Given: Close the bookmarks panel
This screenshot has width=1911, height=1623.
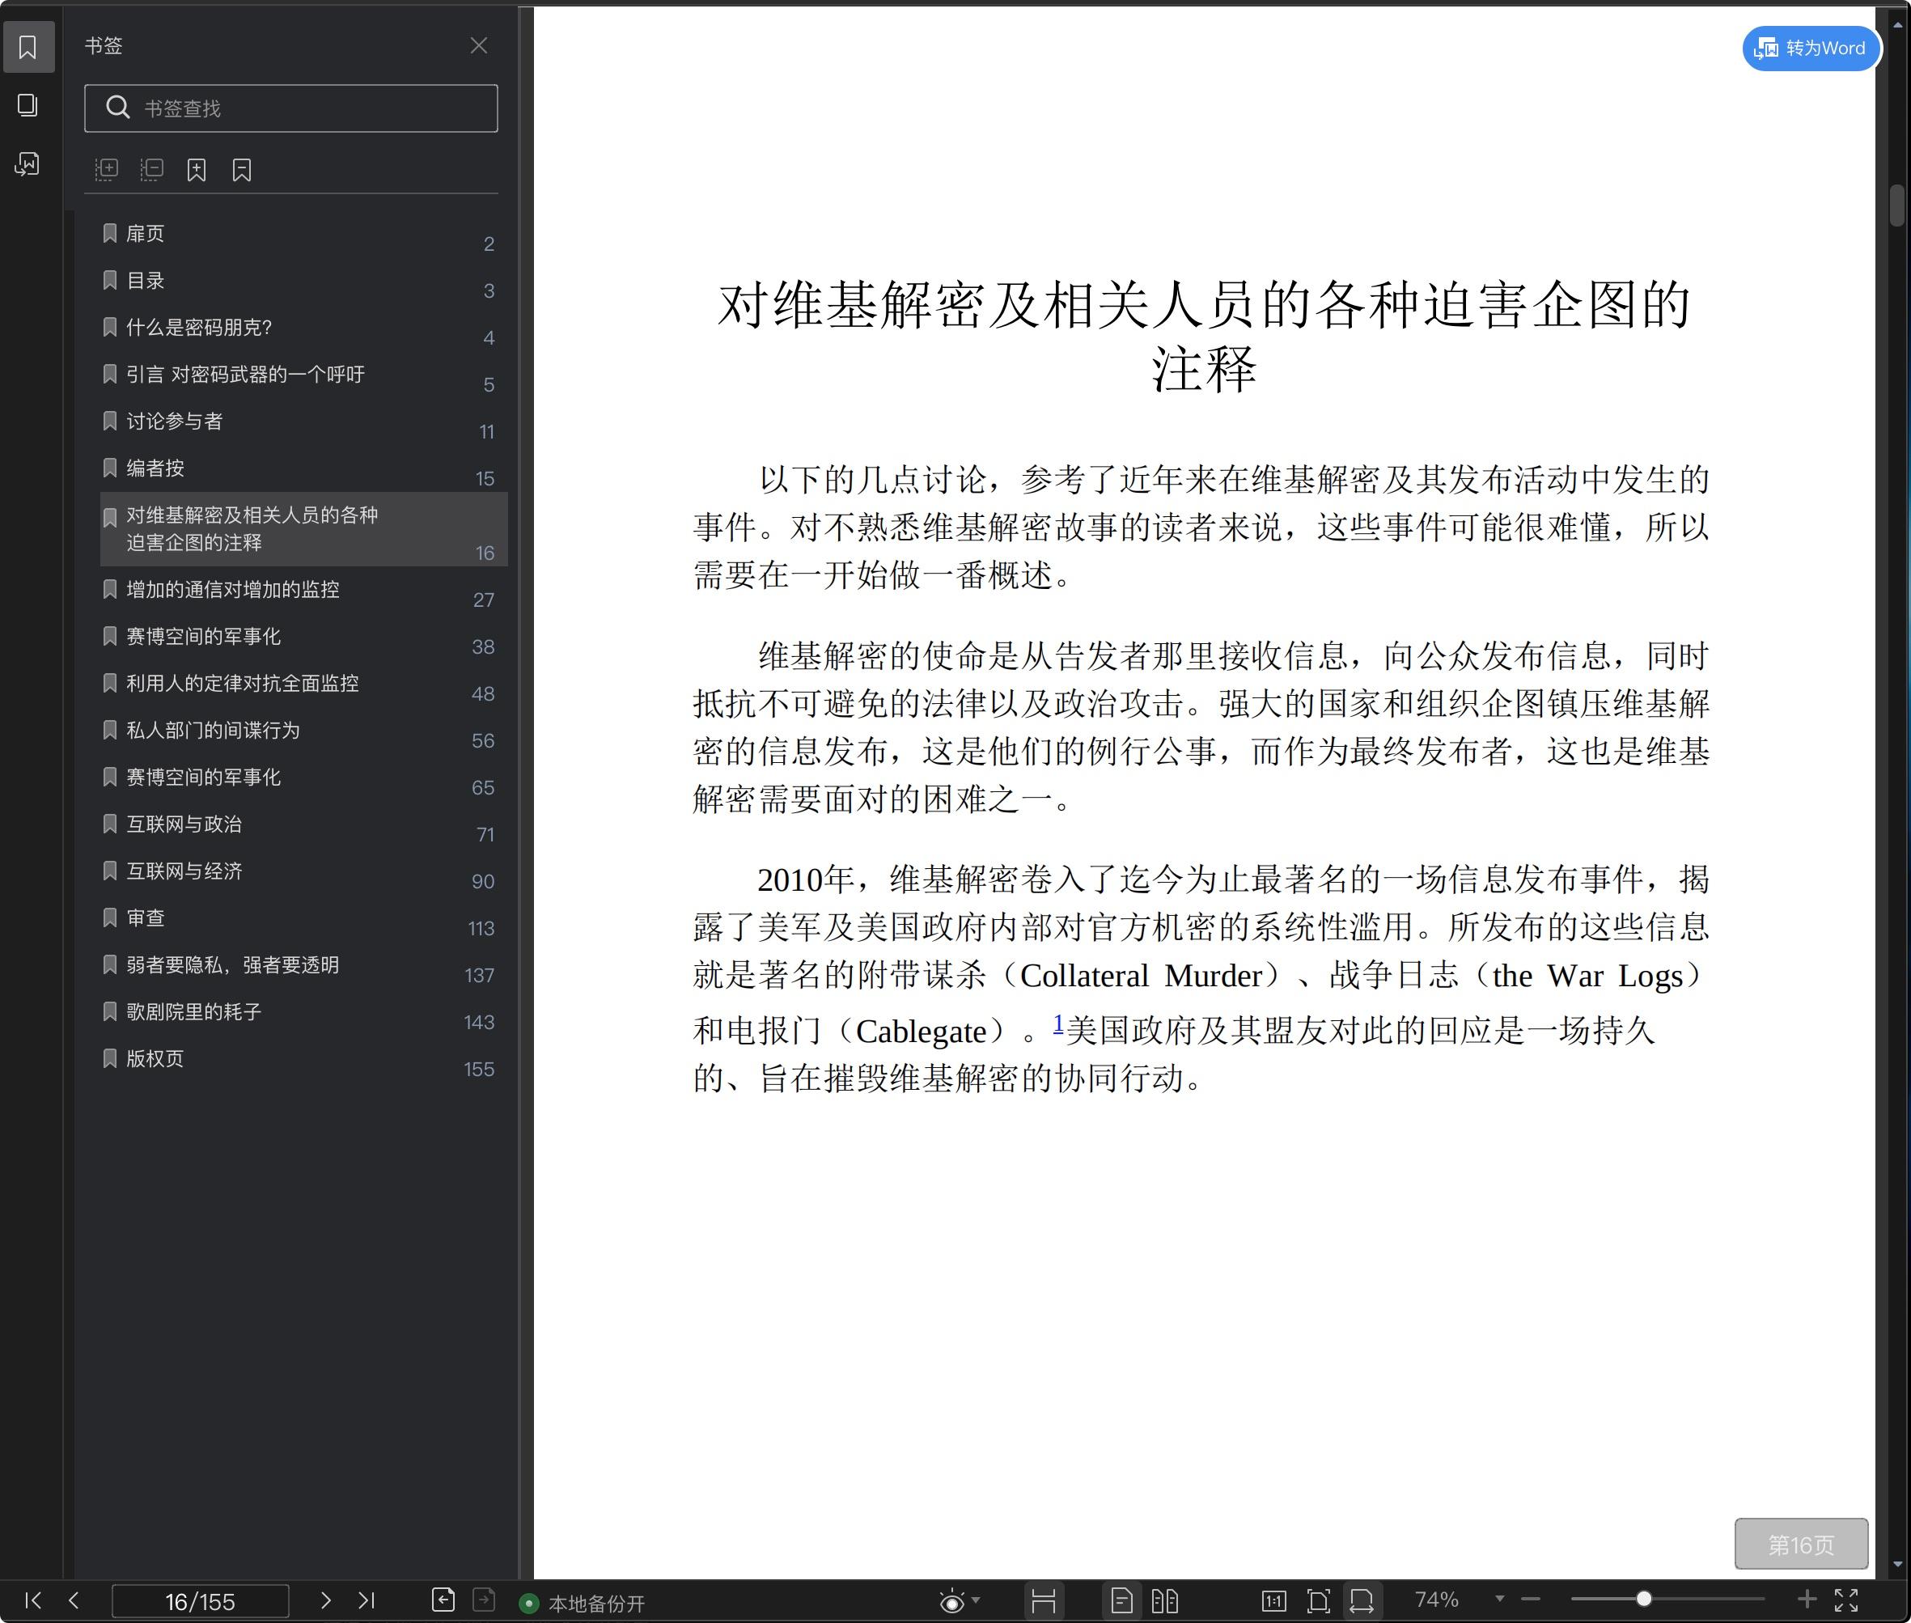Looking at the screenshot, I should pos(478,46).
